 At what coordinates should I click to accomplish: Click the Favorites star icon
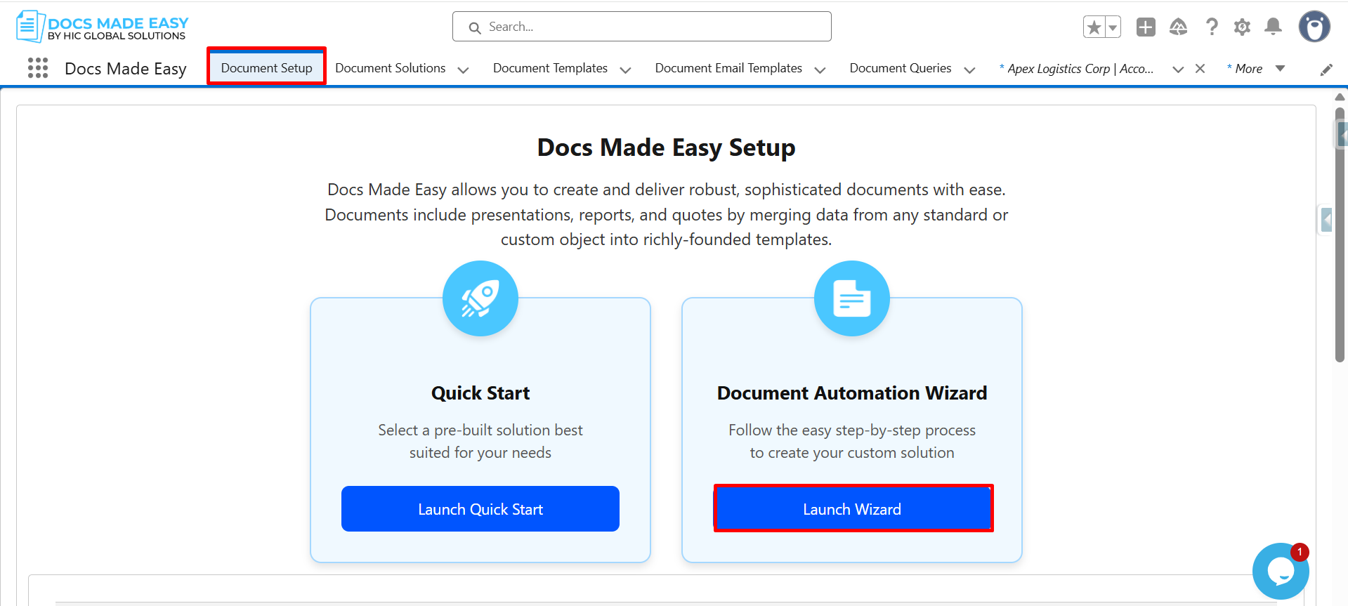pyautogui.click(x=1094, y=27)
